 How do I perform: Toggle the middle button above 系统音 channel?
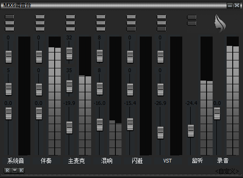[x=9, y=23]
